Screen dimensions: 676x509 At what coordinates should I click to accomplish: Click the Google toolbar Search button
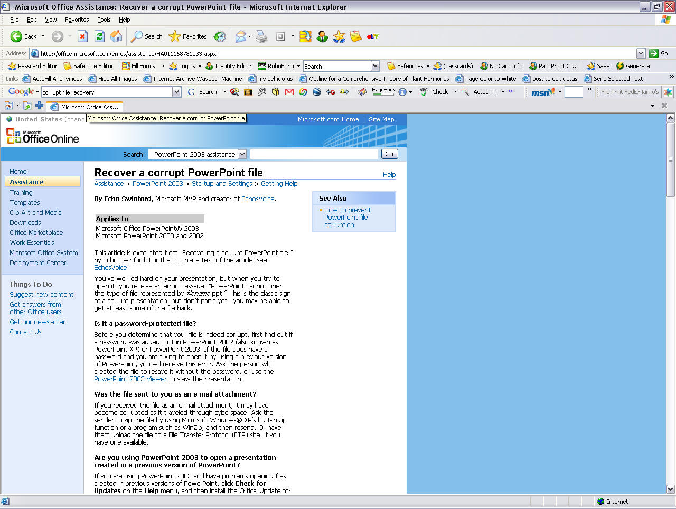point(203,92)
